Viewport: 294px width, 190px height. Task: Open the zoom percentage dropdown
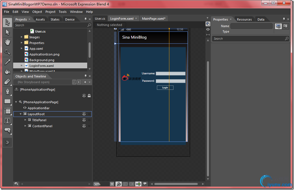112,184
